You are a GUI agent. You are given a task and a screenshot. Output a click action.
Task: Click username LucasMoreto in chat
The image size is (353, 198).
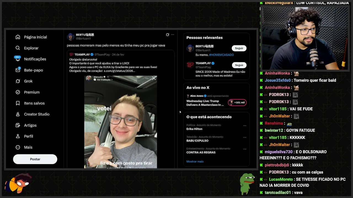(281, 179)
